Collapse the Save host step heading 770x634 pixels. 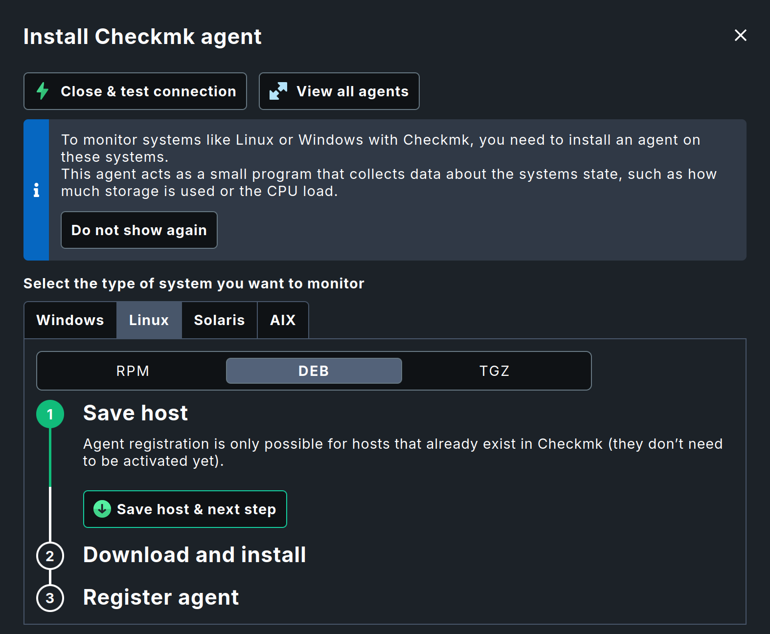tap(136, 413)
